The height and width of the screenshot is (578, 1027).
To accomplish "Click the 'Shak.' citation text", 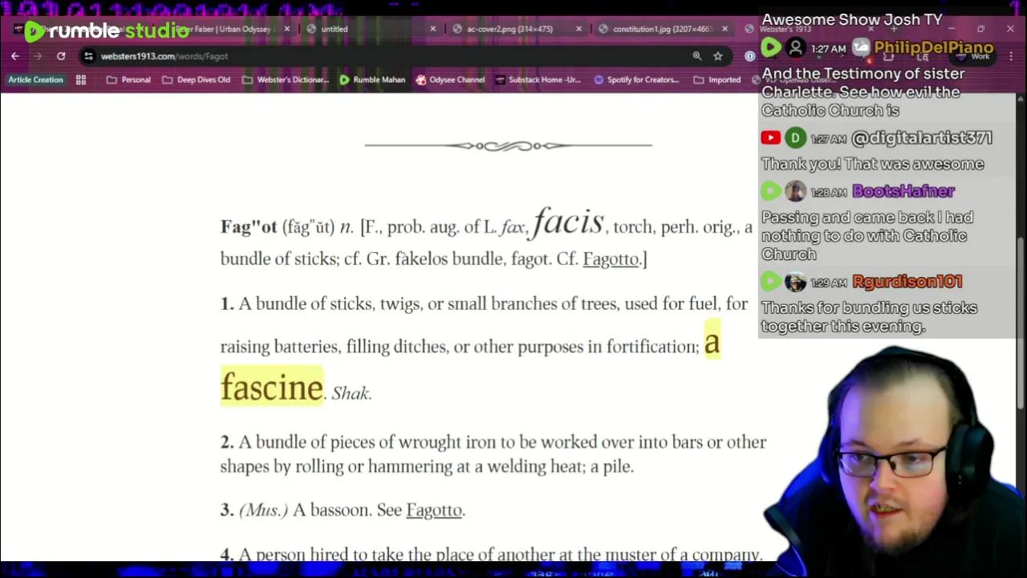I will point(351,393).
